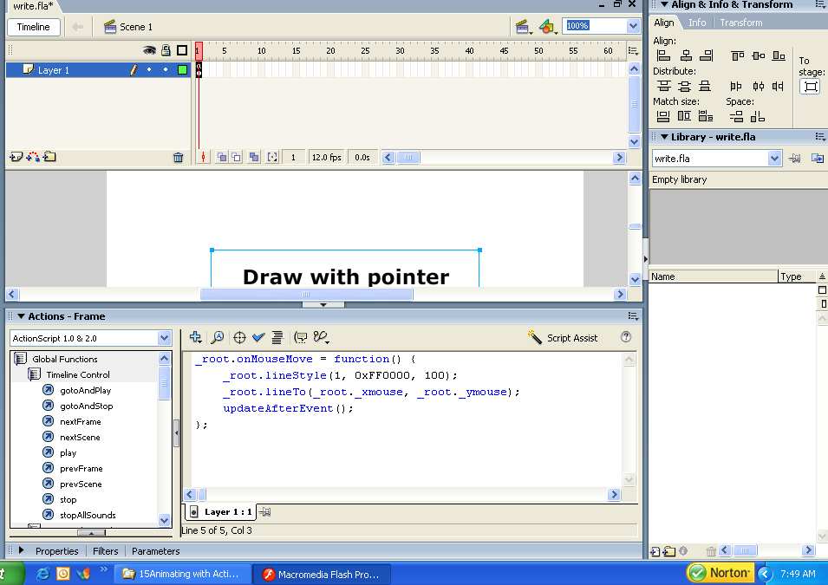This screenshot has width=828, height=585.
Task: Click the Auto Format script icon
Action: pos(277,338)
